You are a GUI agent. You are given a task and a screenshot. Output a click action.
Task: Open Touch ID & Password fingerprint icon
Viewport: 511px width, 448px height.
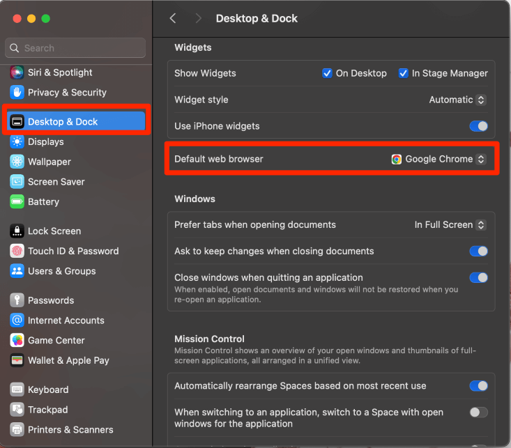[17, 251]
